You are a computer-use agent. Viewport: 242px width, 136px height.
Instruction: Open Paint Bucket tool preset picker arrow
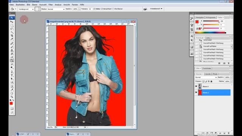click(16, 9)
